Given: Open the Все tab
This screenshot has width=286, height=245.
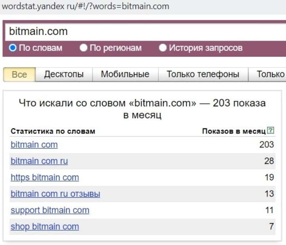Looking at the screenshot, I should tap(19, 74).
